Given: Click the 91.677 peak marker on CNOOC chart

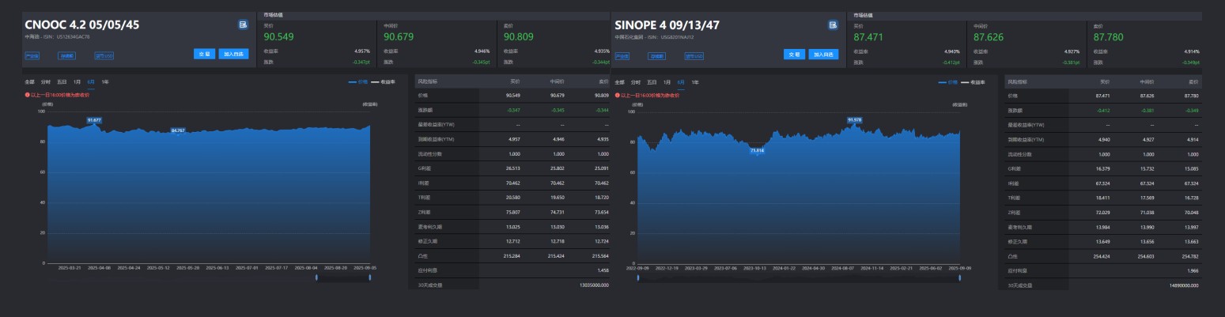Looking at the screenshot, I should (94, 120).
